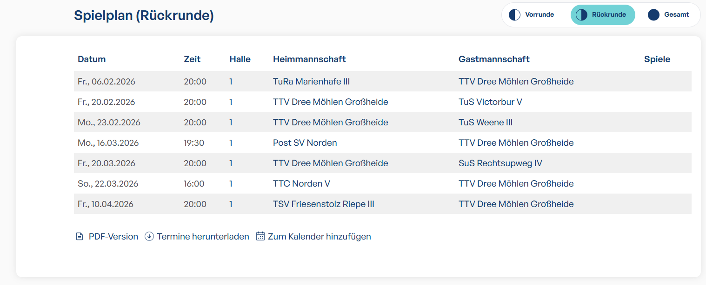Select the Rückrunde schedule toggle
The image size is (706, 285).
(608, 15)
